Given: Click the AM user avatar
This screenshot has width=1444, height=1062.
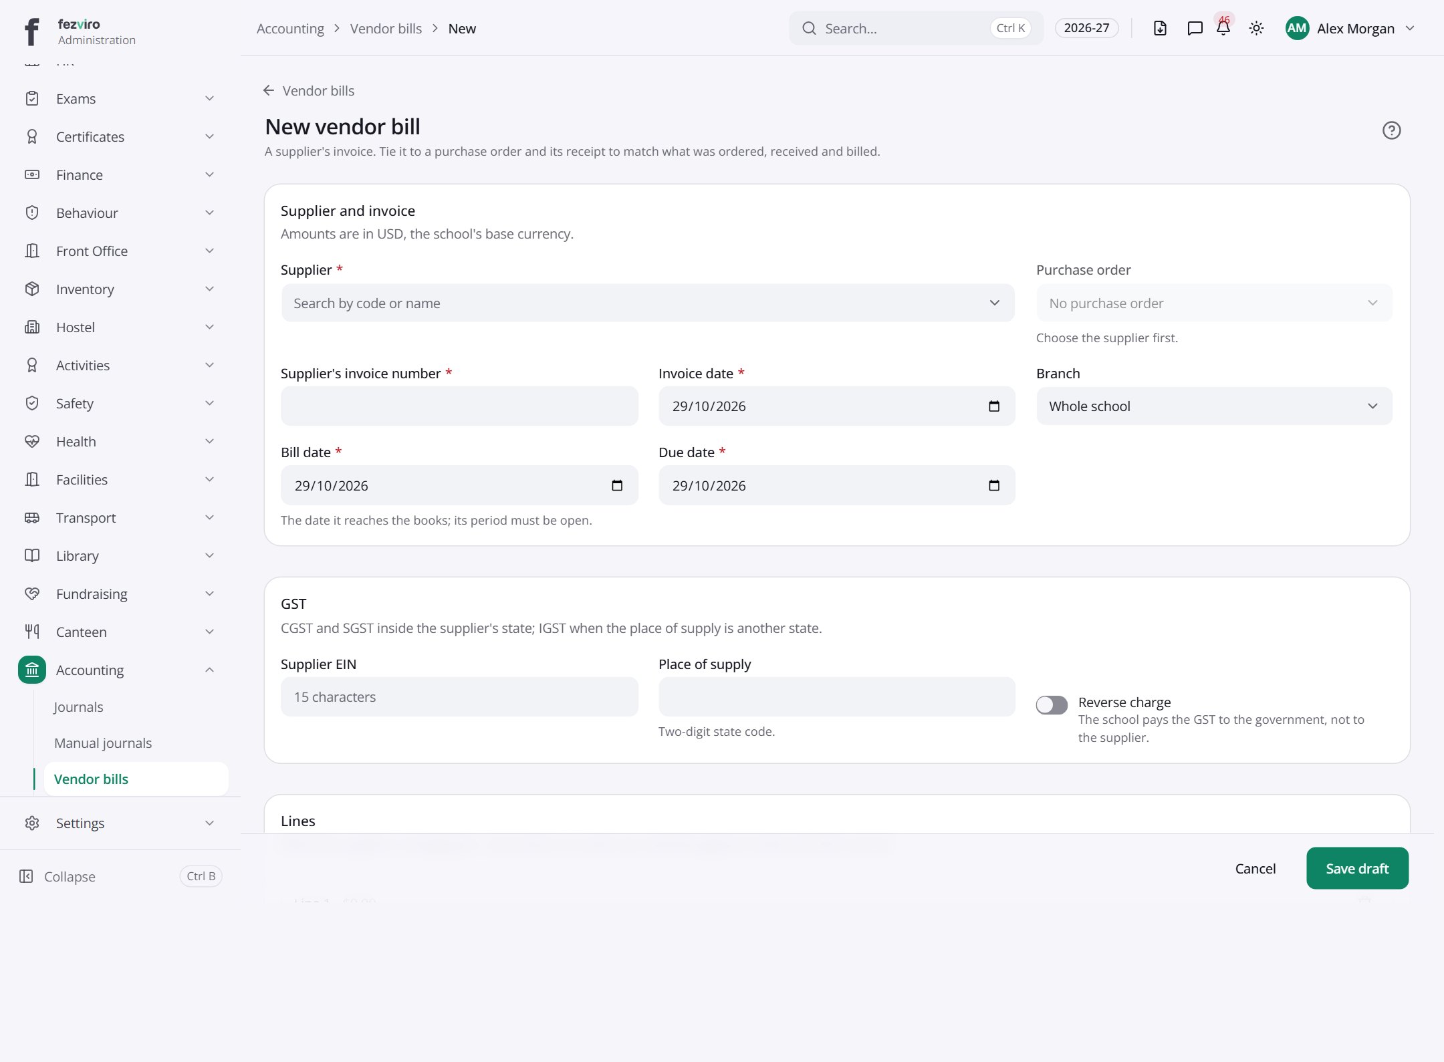Looking at the screenshot, I should 1297,28.
